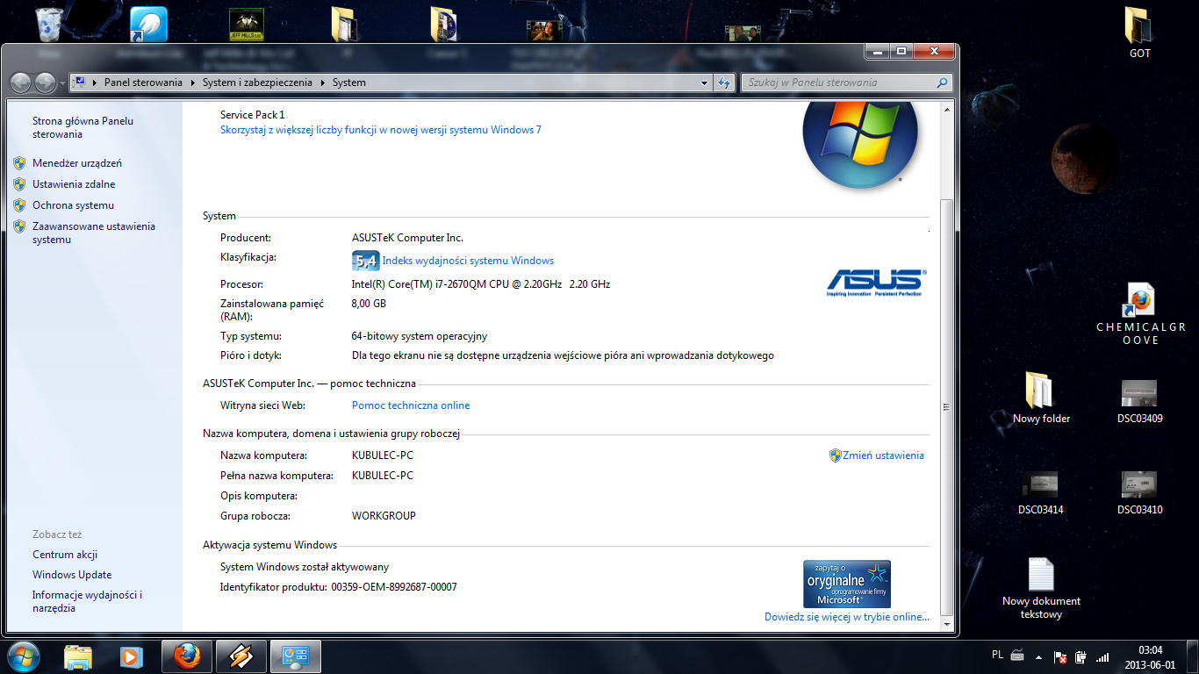
Task: Select the Panel sterowania breadcrumb
Action: click(143, 82)
